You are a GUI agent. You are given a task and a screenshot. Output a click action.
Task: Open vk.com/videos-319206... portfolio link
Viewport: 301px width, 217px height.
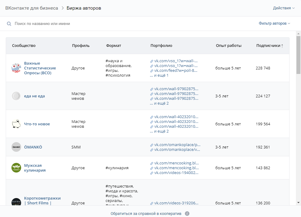pos(174,203)
